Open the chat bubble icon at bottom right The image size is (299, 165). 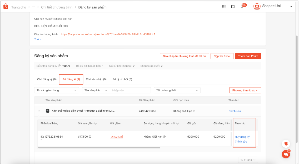click(286, 154)
